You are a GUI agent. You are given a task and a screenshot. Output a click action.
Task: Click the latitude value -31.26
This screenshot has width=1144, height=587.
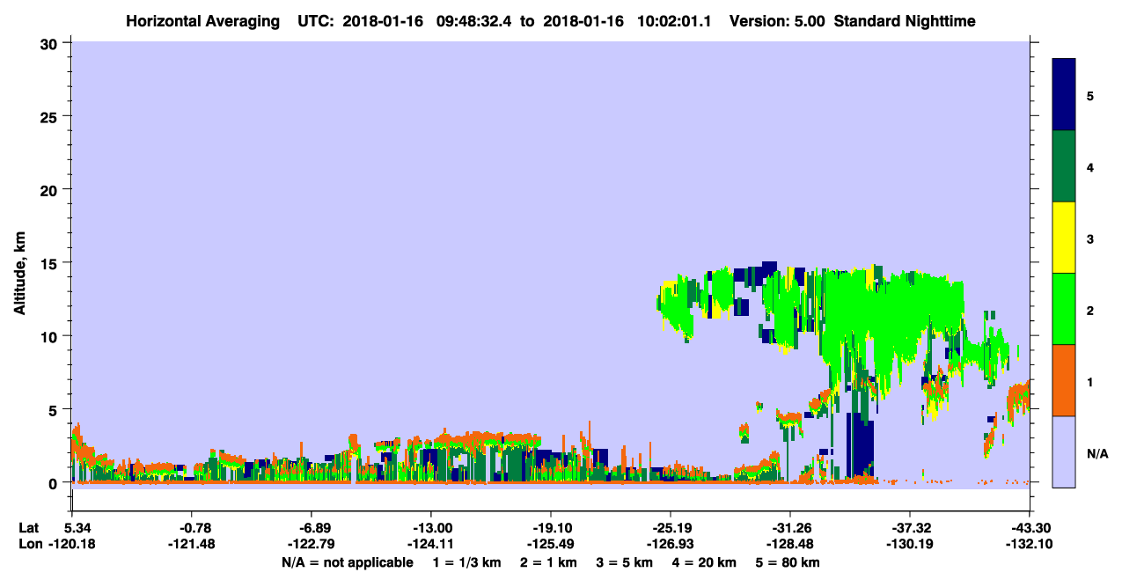tap(790, 528)
